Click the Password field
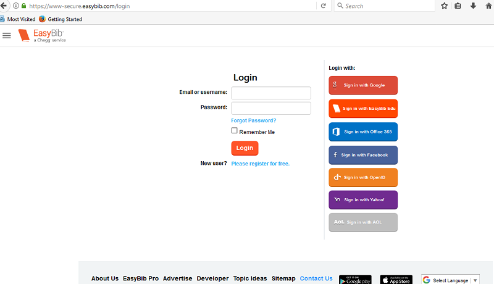Screen dimensions: 494x284 click(x=271, y=108)
